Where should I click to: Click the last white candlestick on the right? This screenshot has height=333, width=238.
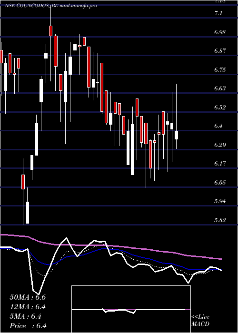coord(177,135)
